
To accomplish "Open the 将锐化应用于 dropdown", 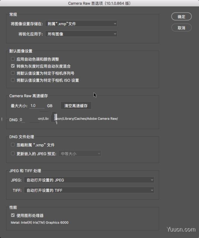I will (x=81, y=34).
